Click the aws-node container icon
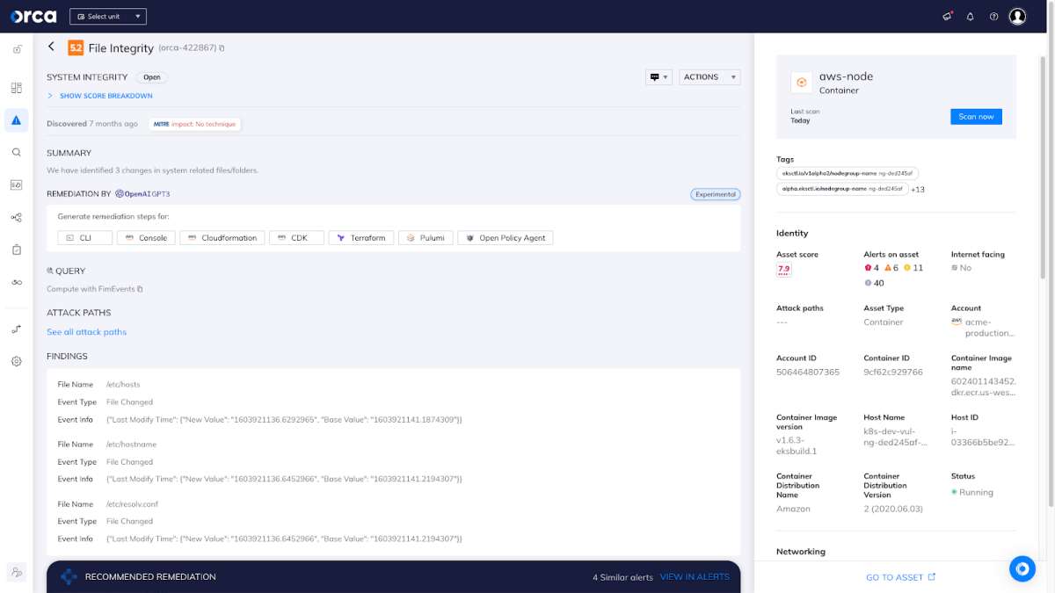Image resolution: width=1055 pixels, height=593 pixels. 802,83
